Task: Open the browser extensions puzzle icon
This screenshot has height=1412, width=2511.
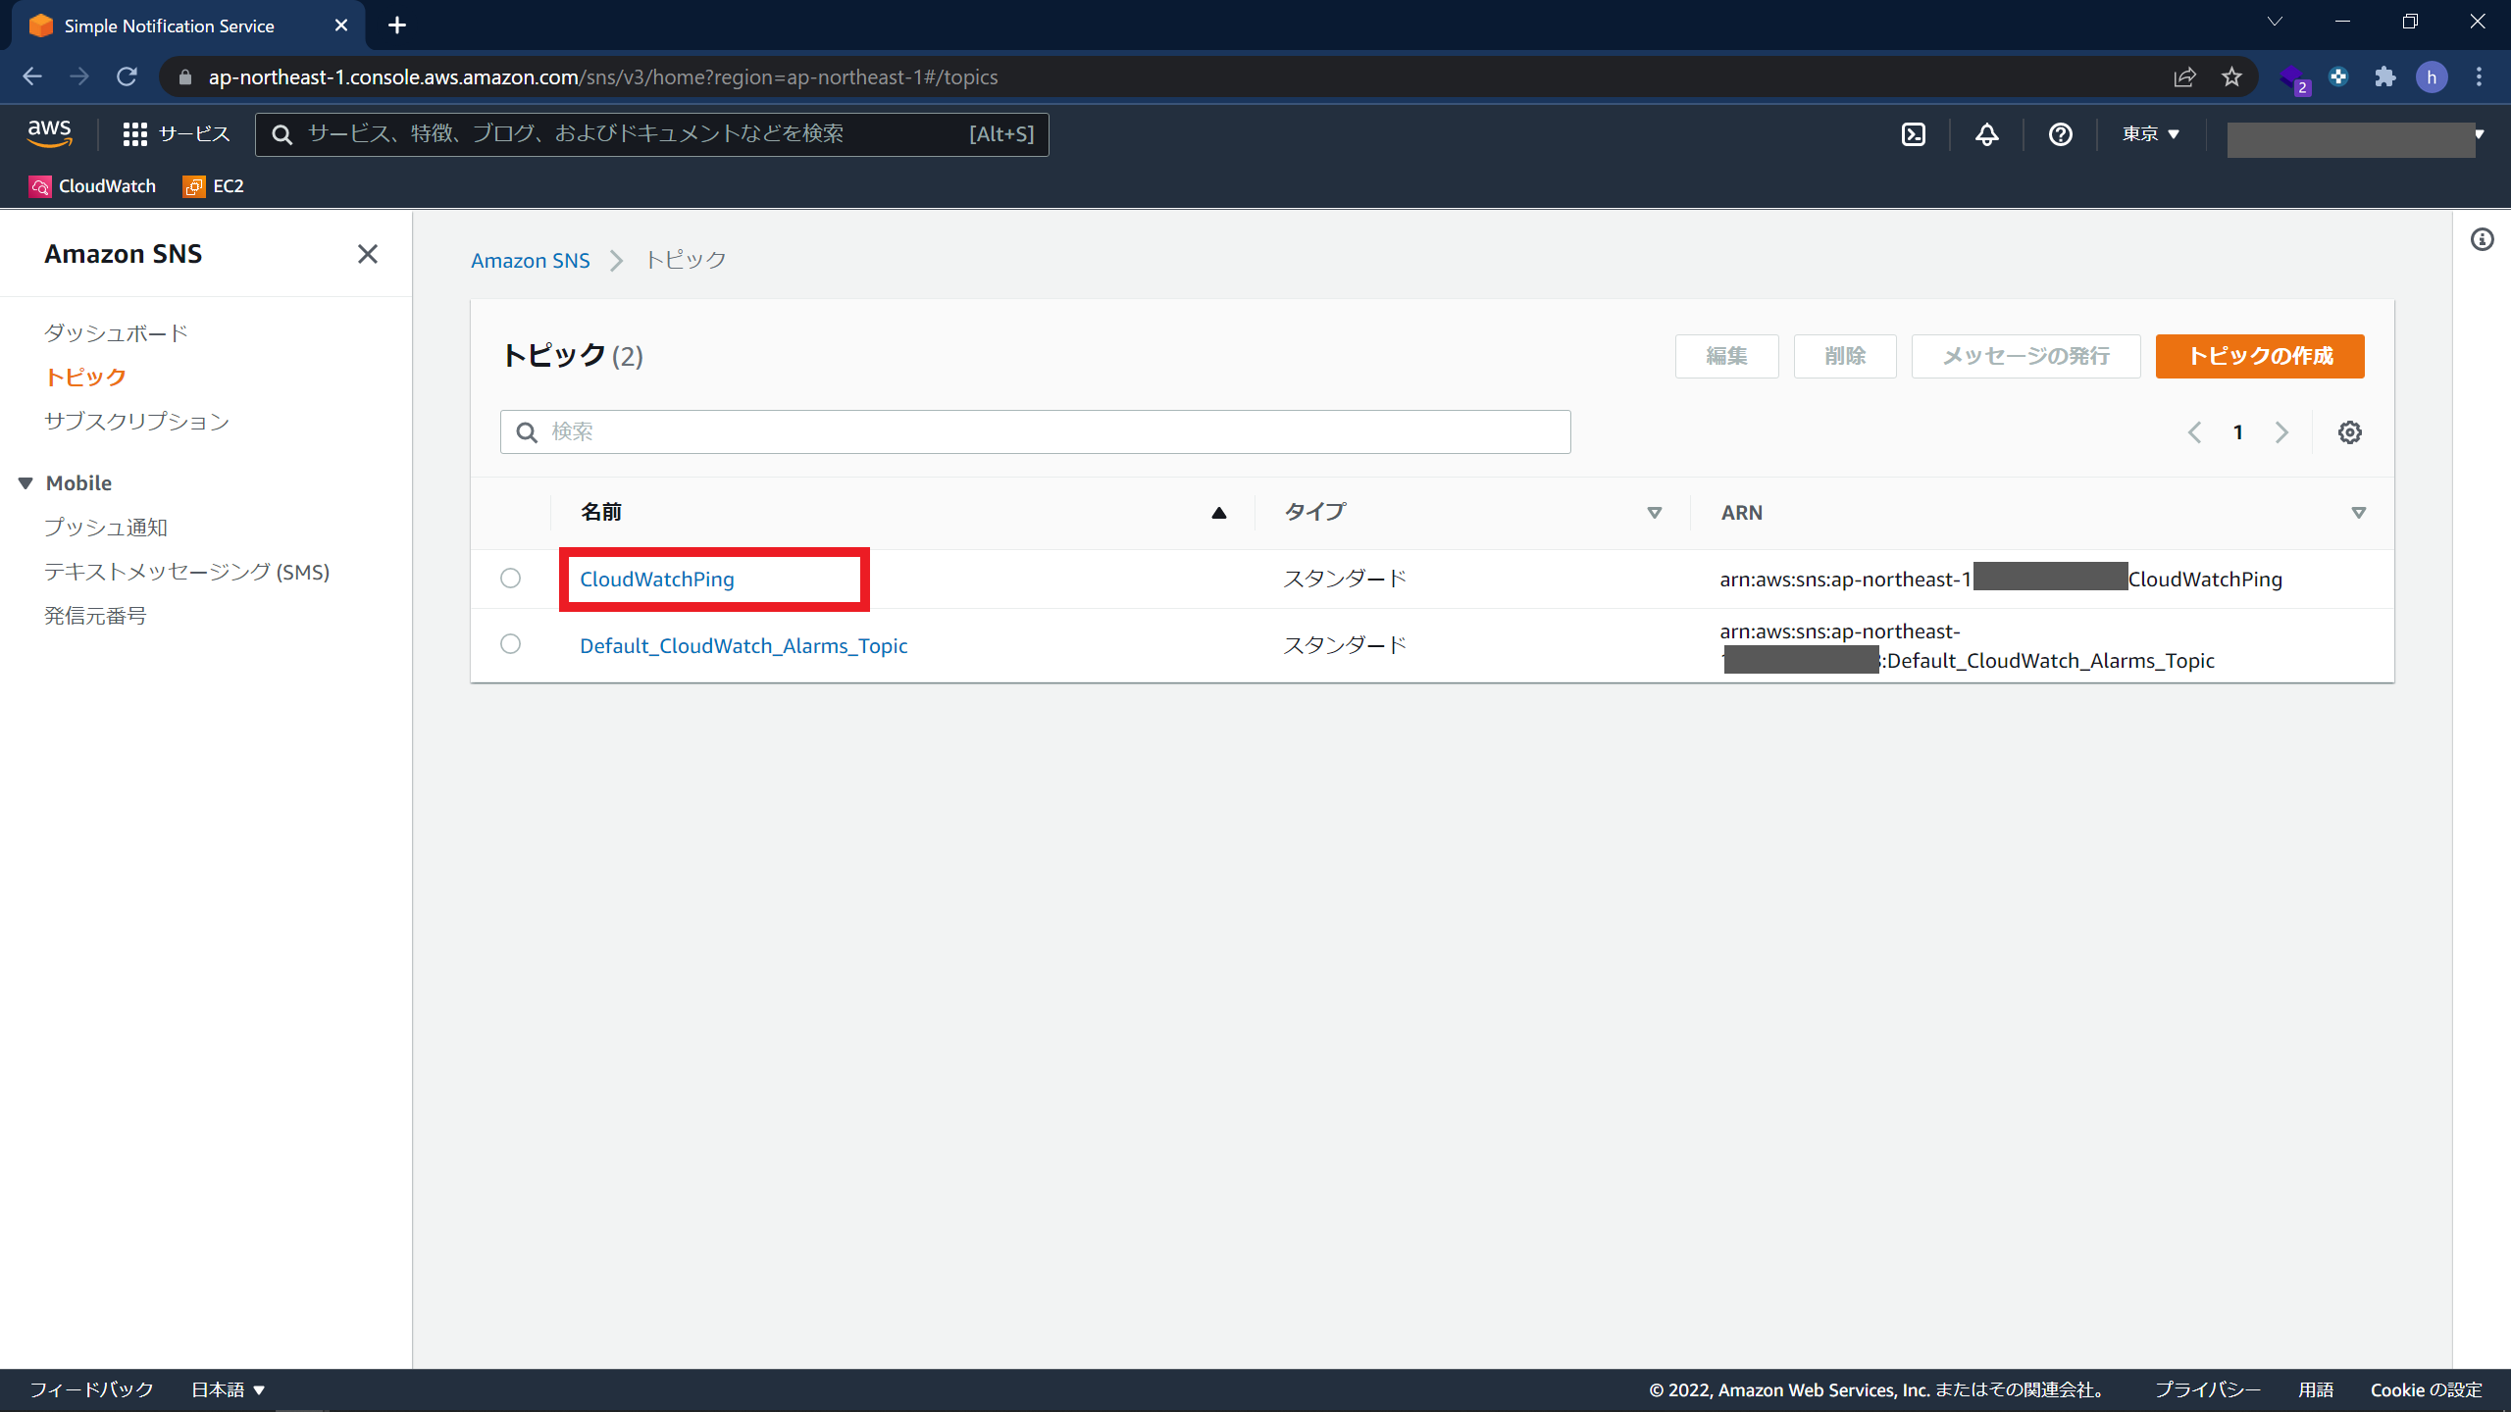Action: (x=2385, y=76)
